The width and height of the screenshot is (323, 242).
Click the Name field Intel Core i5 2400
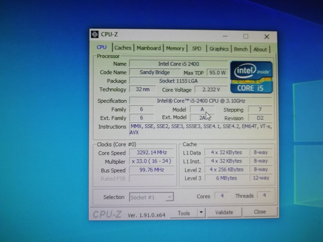tap(178, 64)
